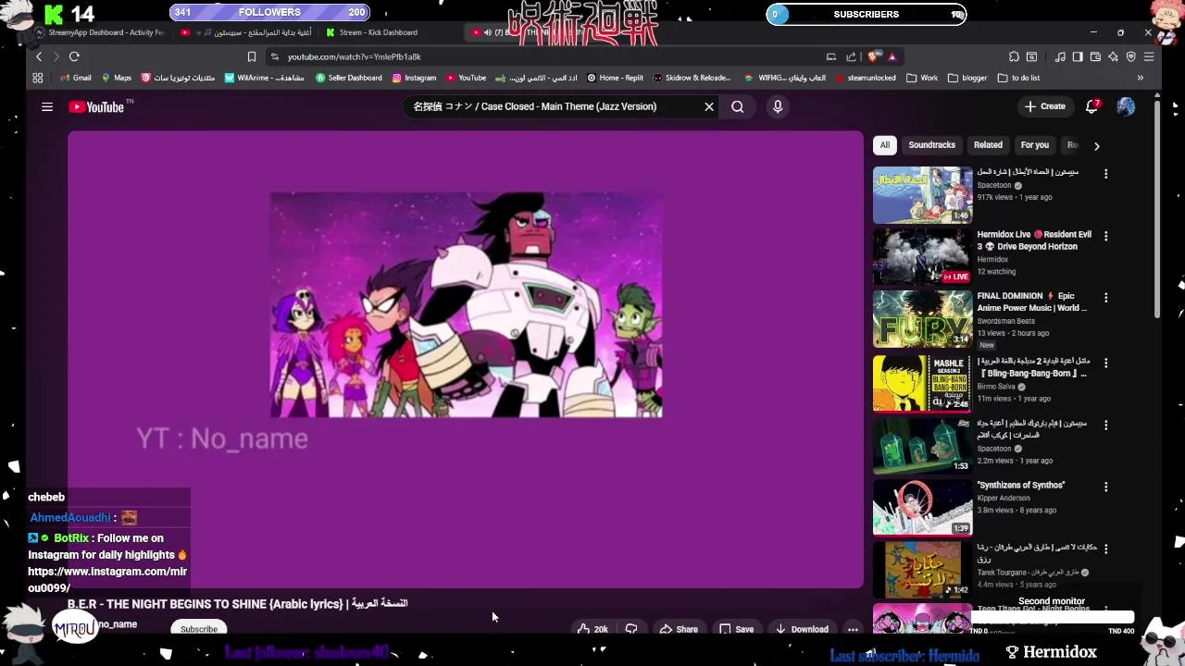Go back with the browser back arrow
Screen dimensions: 1185x666
pos(38,56)
